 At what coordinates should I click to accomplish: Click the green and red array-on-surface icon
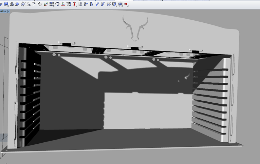click(63, 4)
